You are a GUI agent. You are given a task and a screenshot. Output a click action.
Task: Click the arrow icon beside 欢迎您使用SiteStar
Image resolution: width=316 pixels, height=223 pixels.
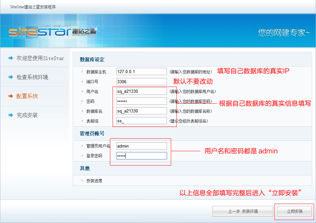point(11,58)
